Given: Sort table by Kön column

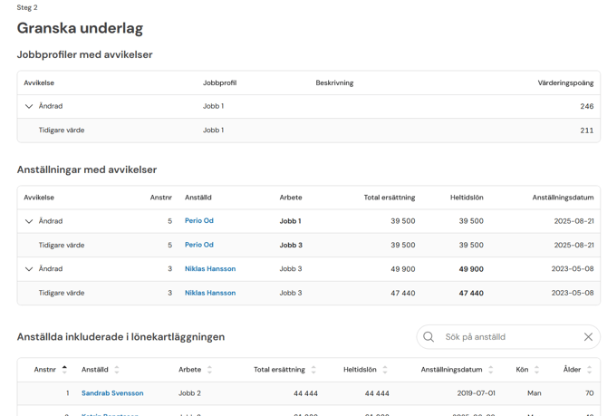Looking at the screenshot, I should 536,370.
